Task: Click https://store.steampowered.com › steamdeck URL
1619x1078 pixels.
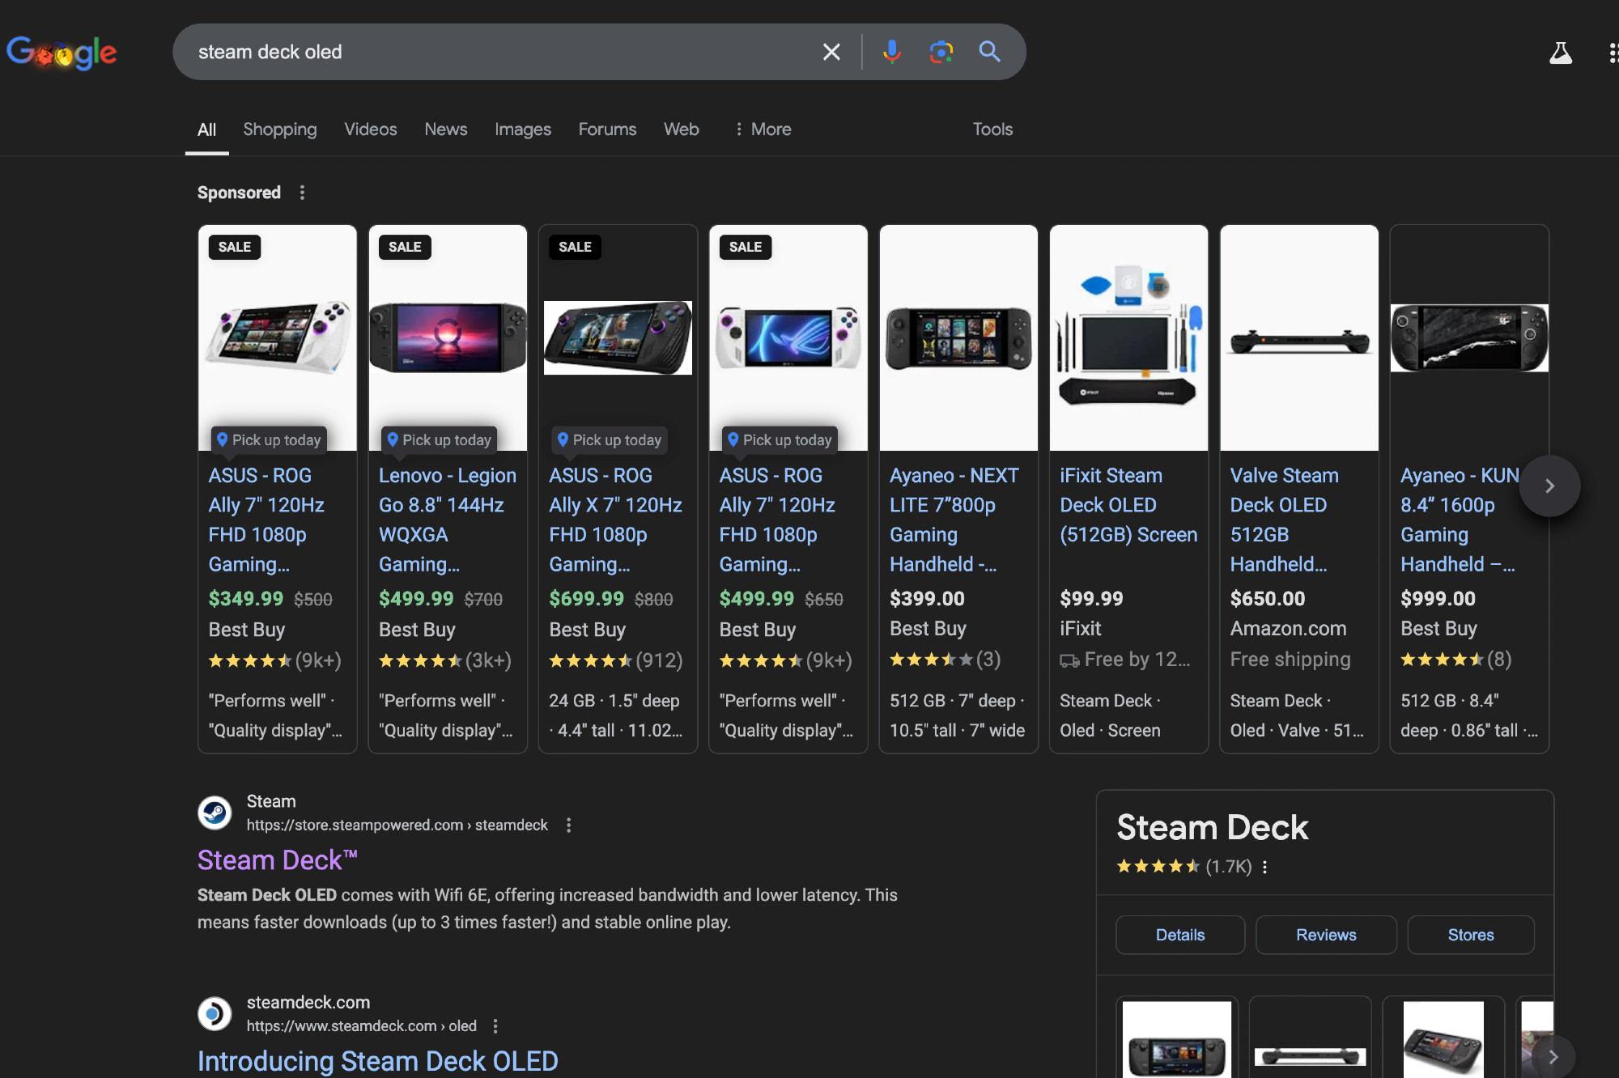Action: 397,825
